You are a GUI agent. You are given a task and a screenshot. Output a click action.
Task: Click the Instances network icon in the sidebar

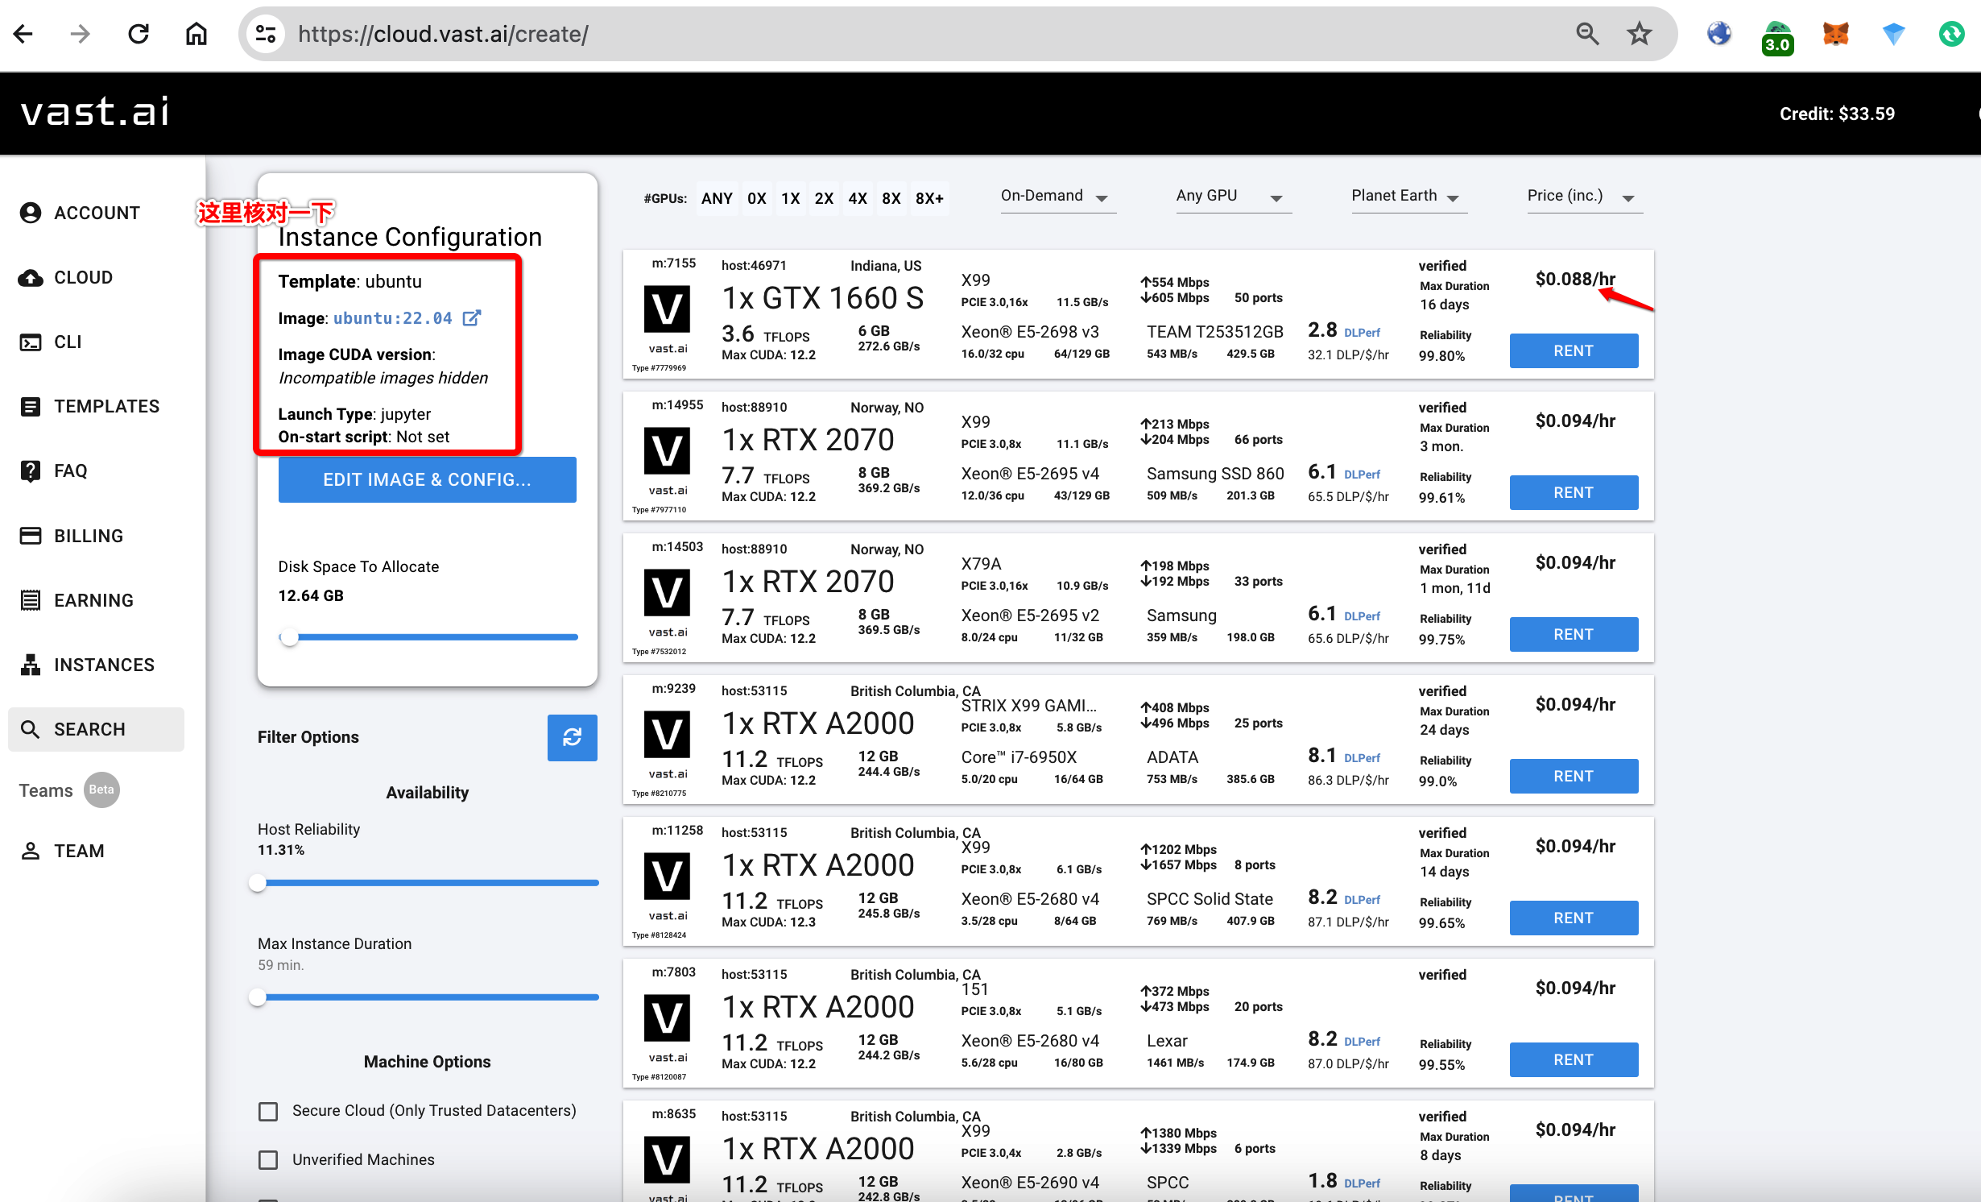[31, 665]
